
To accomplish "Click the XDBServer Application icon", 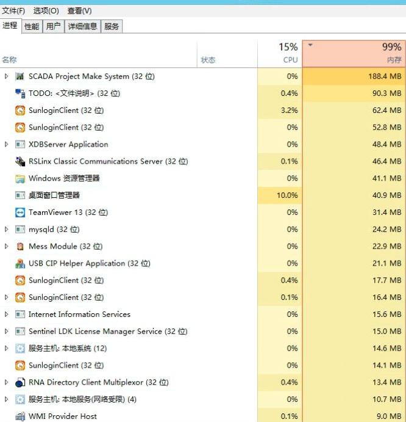I will tap(20, 144).
